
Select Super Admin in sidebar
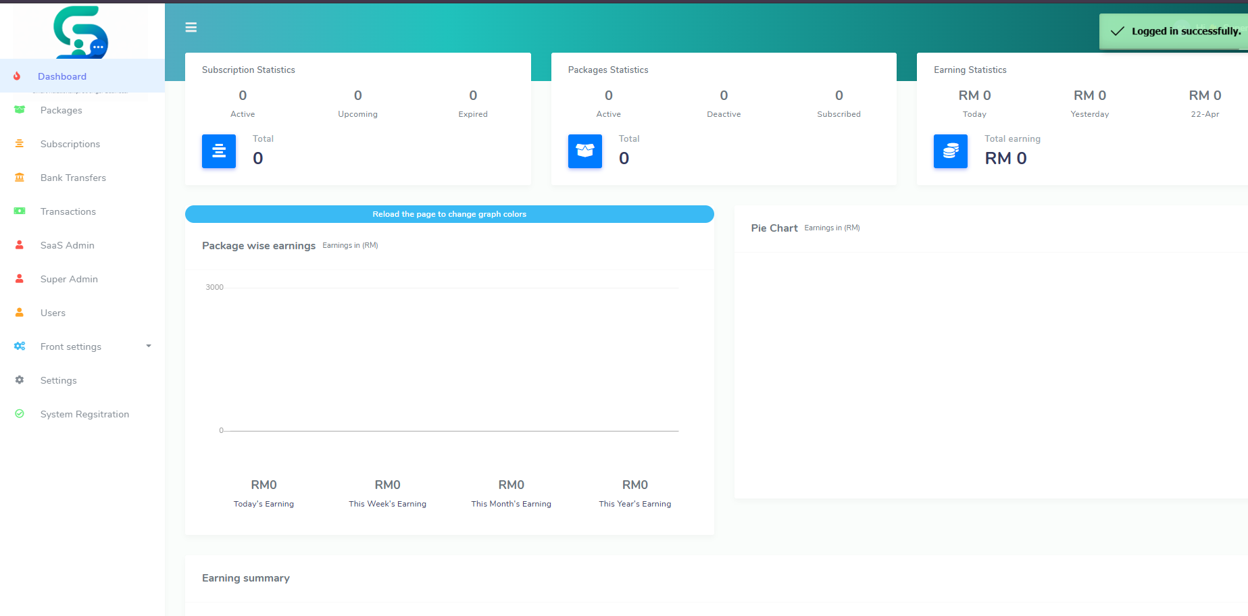(69, 279)
